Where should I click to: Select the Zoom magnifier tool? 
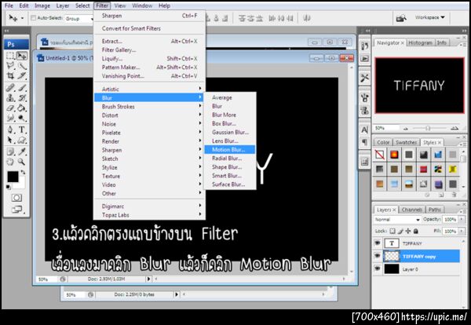22,162
